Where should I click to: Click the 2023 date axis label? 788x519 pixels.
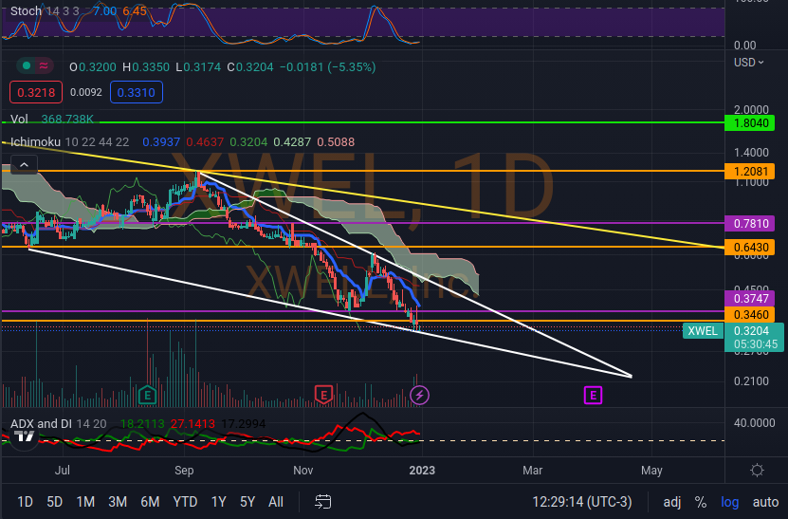click(x=422, y=471)
